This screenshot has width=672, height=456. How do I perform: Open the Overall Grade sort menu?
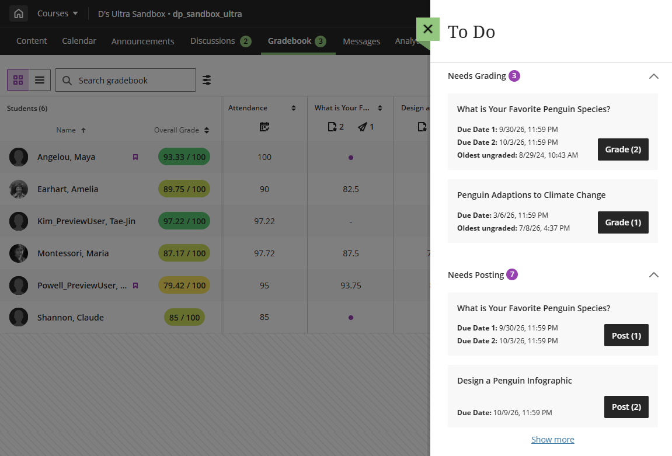(207, 130)
